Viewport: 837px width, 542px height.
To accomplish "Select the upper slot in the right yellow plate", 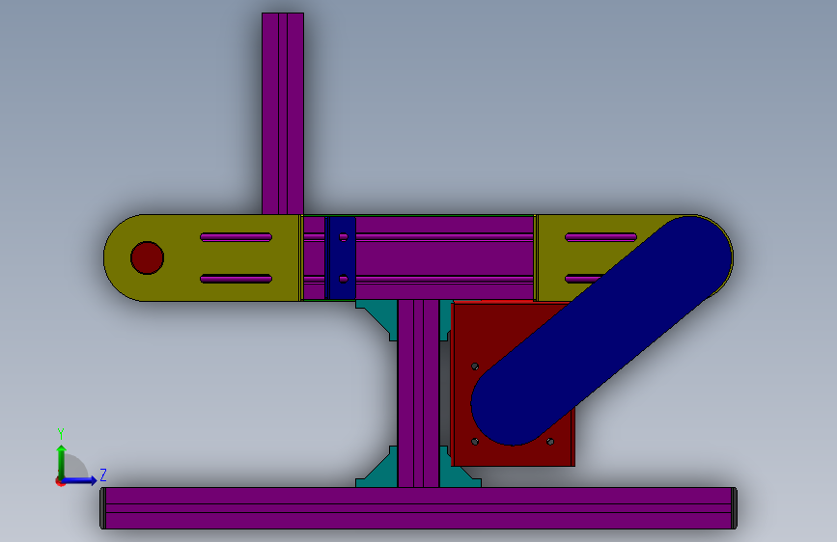I will point(600,237).
